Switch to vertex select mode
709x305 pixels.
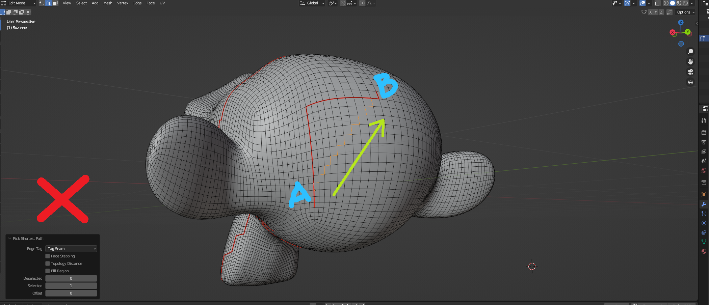[x=42, y=3]
